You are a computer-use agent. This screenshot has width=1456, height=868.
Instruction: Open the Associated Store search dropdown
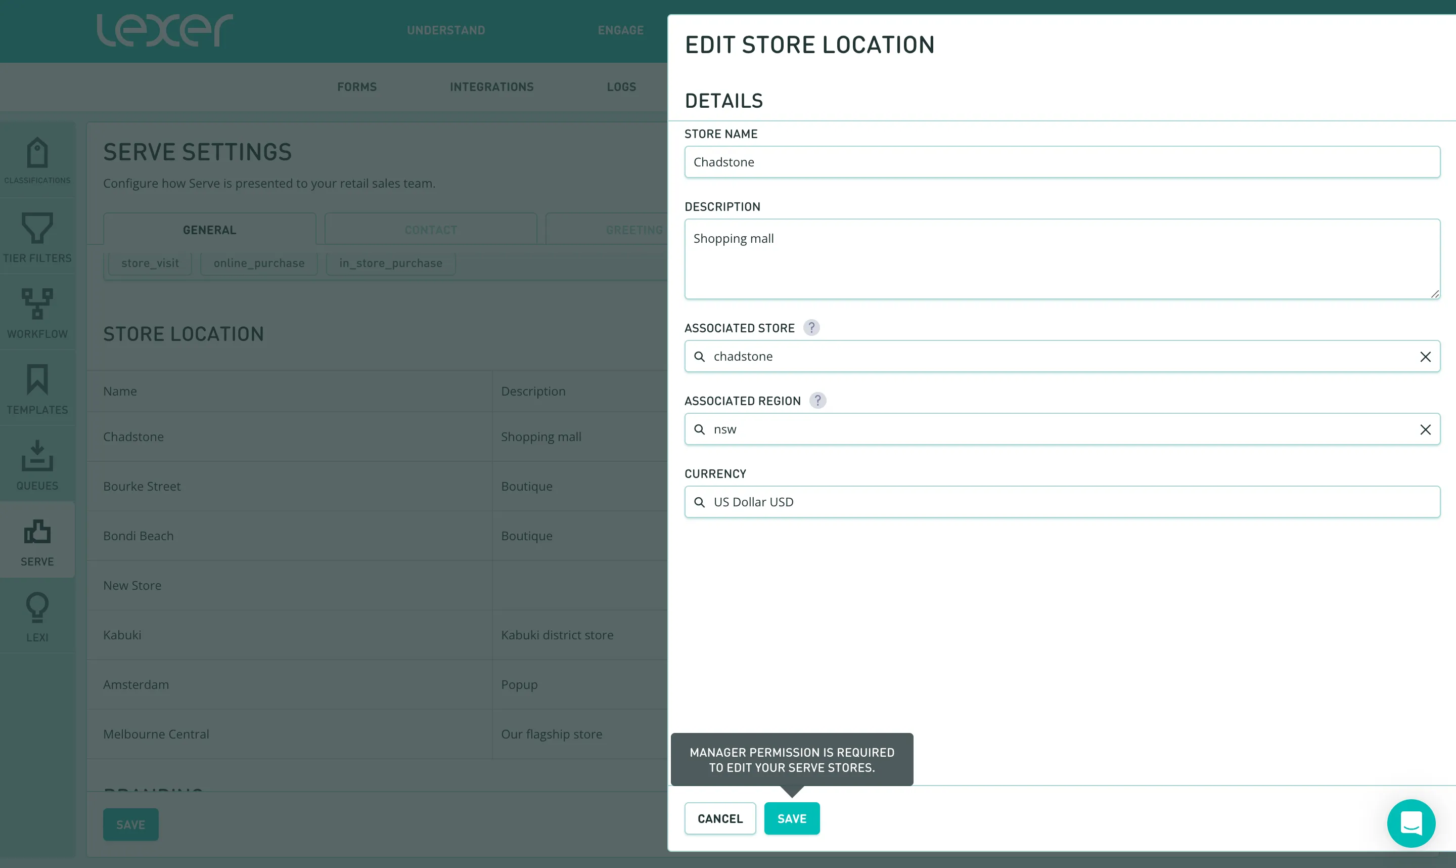point(1052,357)
